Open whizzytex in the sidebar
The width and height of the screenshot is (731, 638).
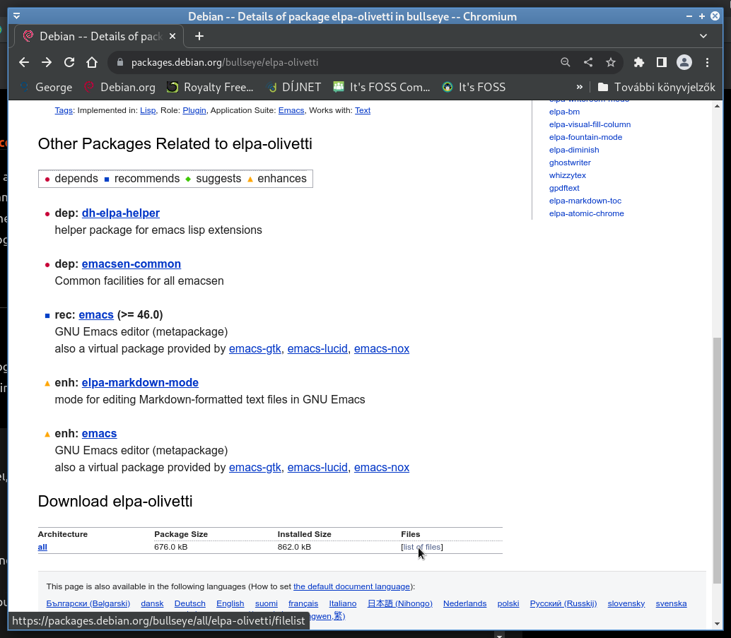click(568, 175)
